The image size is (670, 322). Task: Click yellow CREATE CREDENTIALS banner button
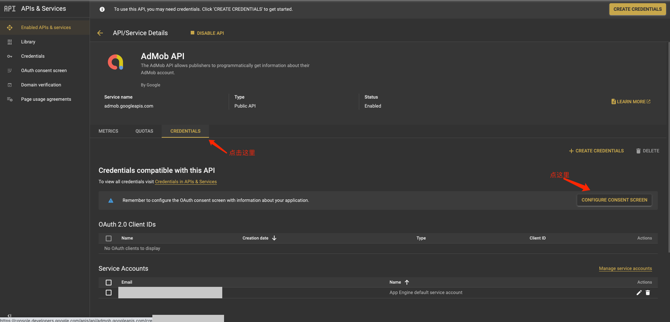[x=637, y=9]
